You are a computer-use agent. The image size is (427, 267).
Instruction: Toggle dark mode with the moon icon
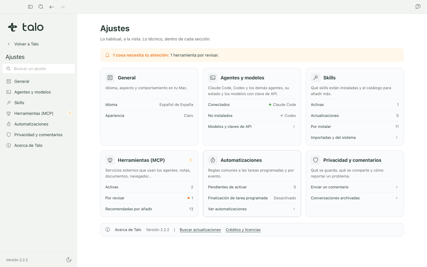click(x=69, y=260)
